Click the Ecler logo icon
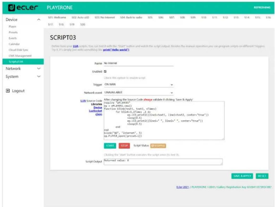 point(12,8)
